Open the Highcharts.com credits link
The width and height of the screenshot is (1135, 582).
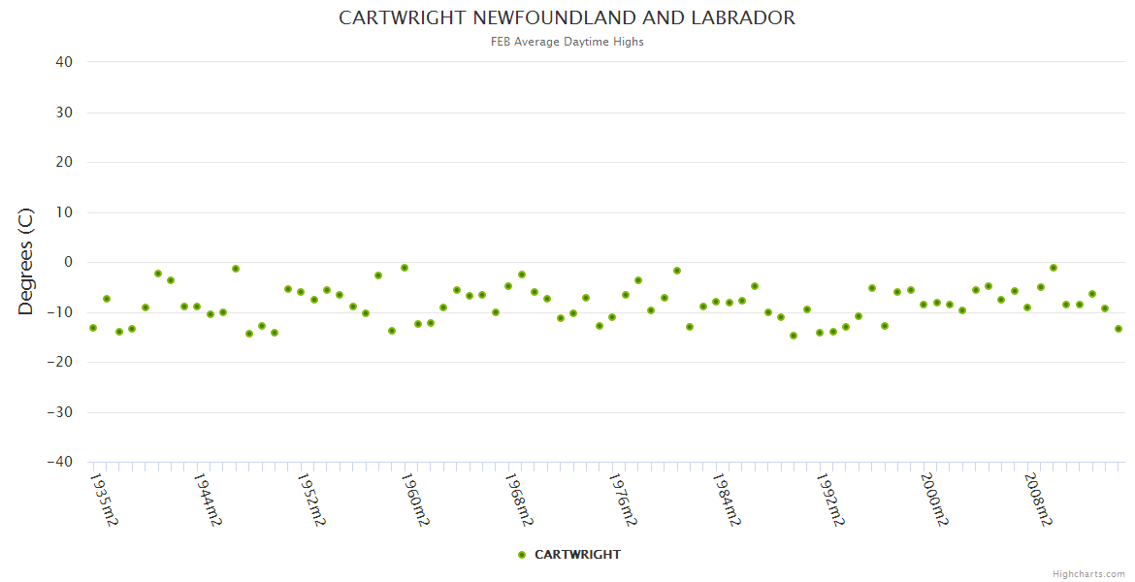point(1088,574)
